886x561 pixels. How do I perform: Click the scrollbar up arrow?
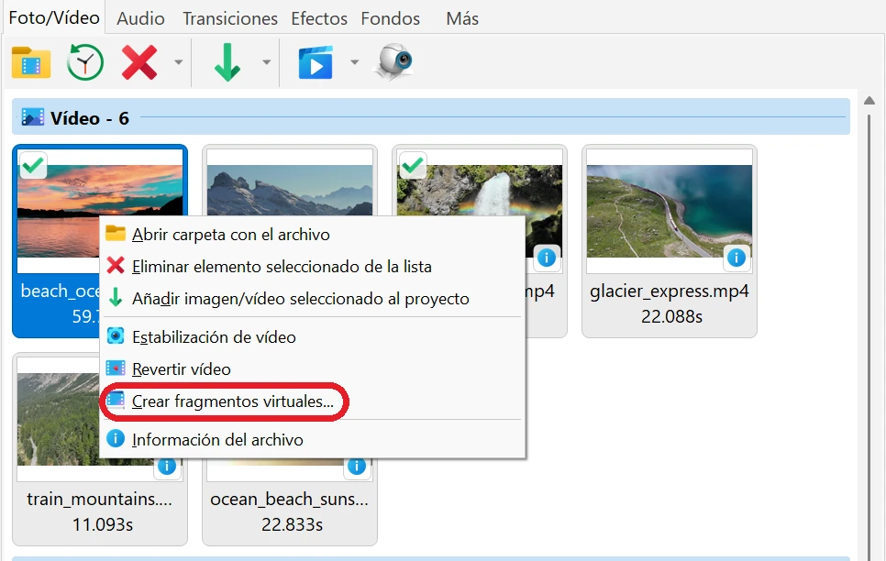point(869,101)
